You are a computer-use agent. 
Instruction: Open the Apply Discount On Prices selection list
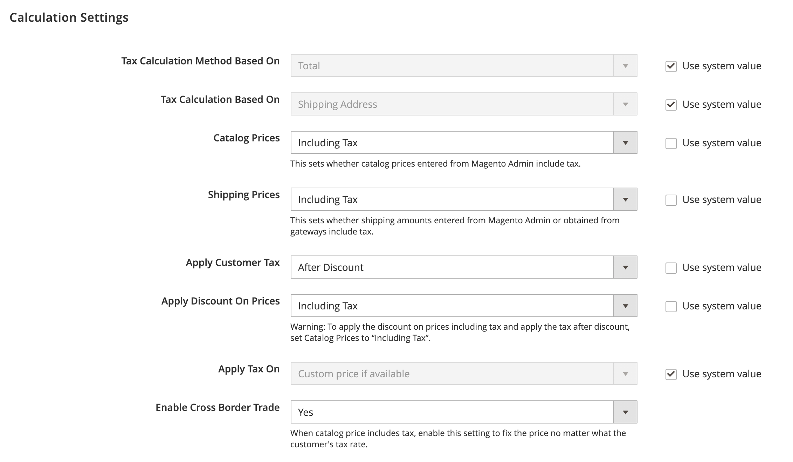tap(438, 306)
